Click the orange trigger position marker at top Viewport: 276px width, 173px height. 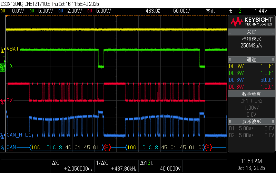pos(116,16)
